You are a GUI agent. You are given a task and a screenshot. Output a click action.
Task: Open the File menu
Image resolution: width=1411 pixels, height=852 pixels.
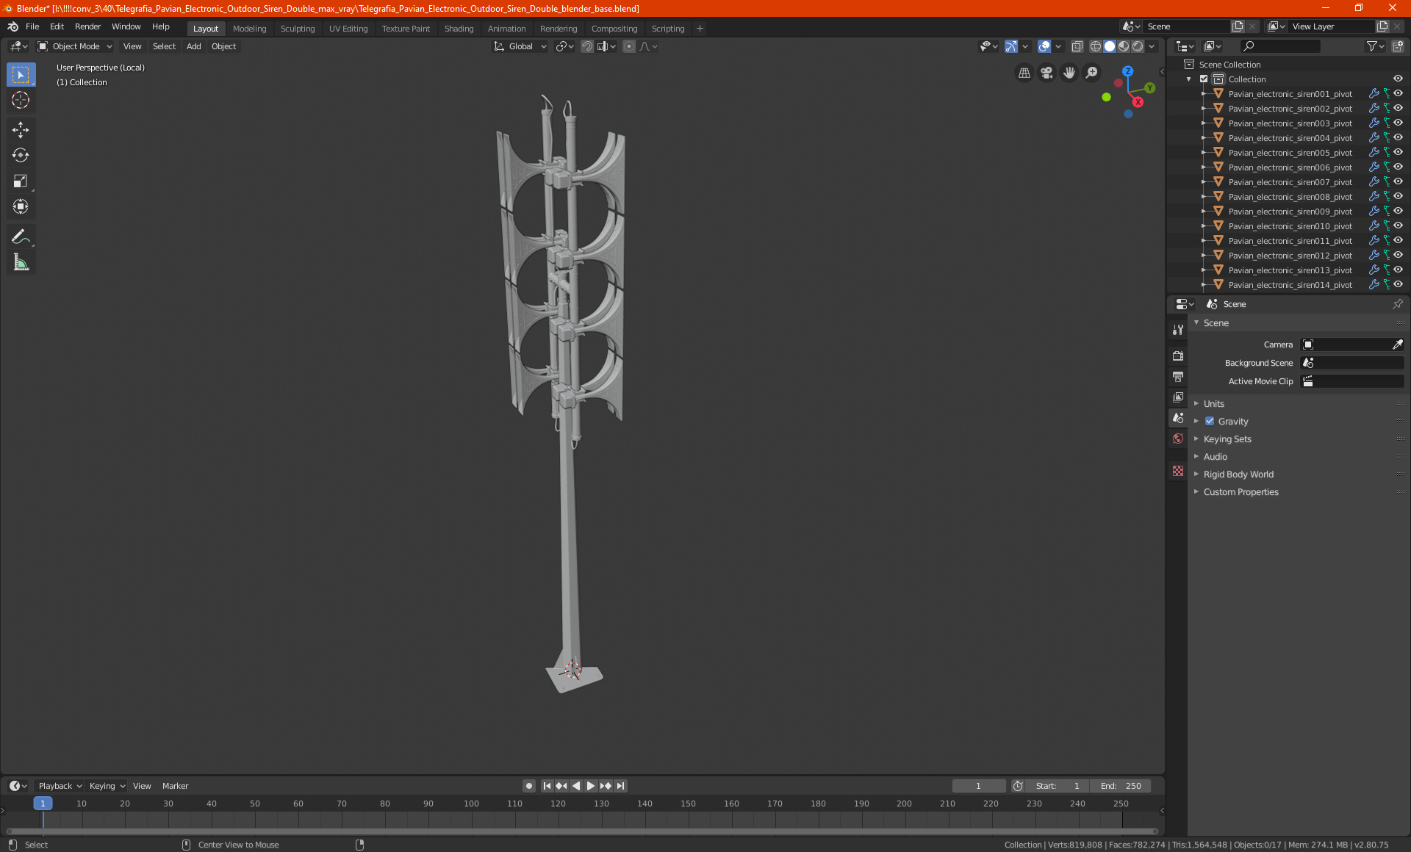[32, 26]
